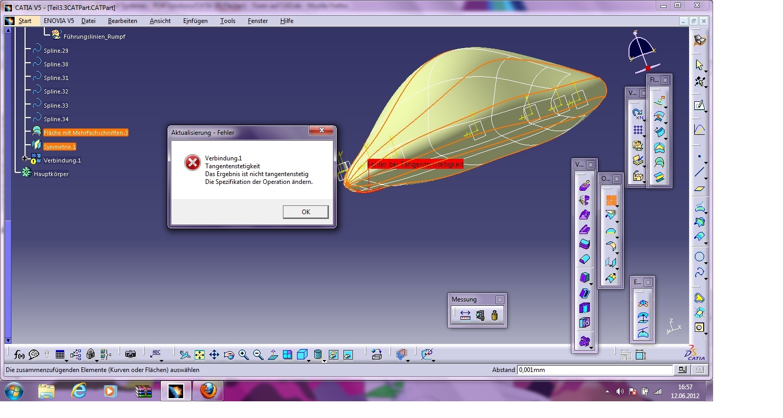The width and height of the screenshot is (783, 418).
Task: Expand the Verbindung.1 tree node
Action: [24, 158]
